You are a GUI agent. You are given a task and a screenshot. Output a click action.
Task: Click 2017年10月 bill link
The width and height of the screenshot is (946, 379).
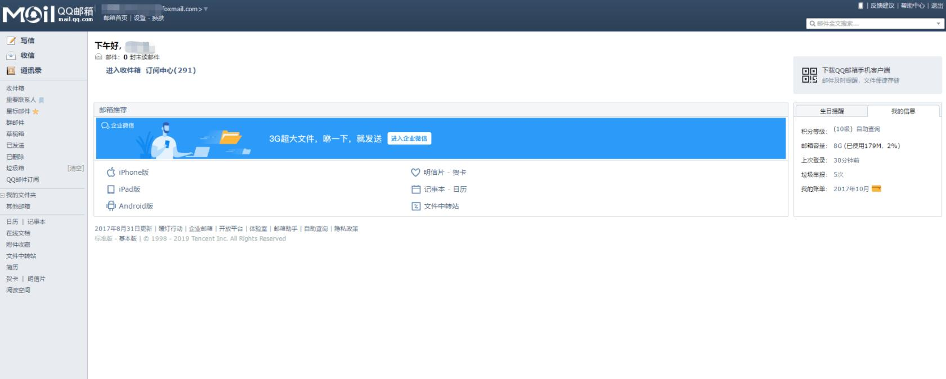pyautogui.click(x=851, y=189)
